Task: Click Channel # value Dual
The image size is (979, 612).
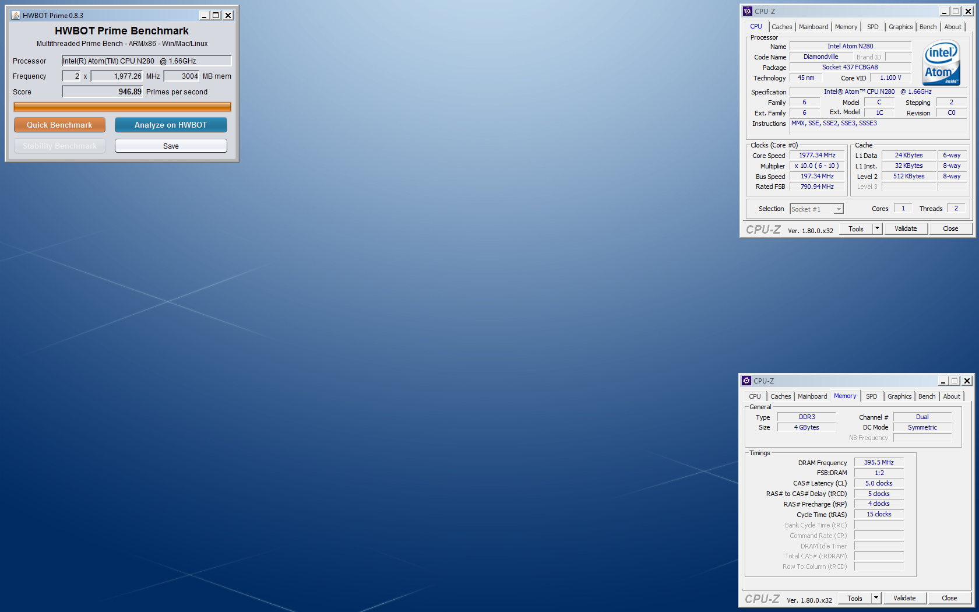Action: (922, 417)
